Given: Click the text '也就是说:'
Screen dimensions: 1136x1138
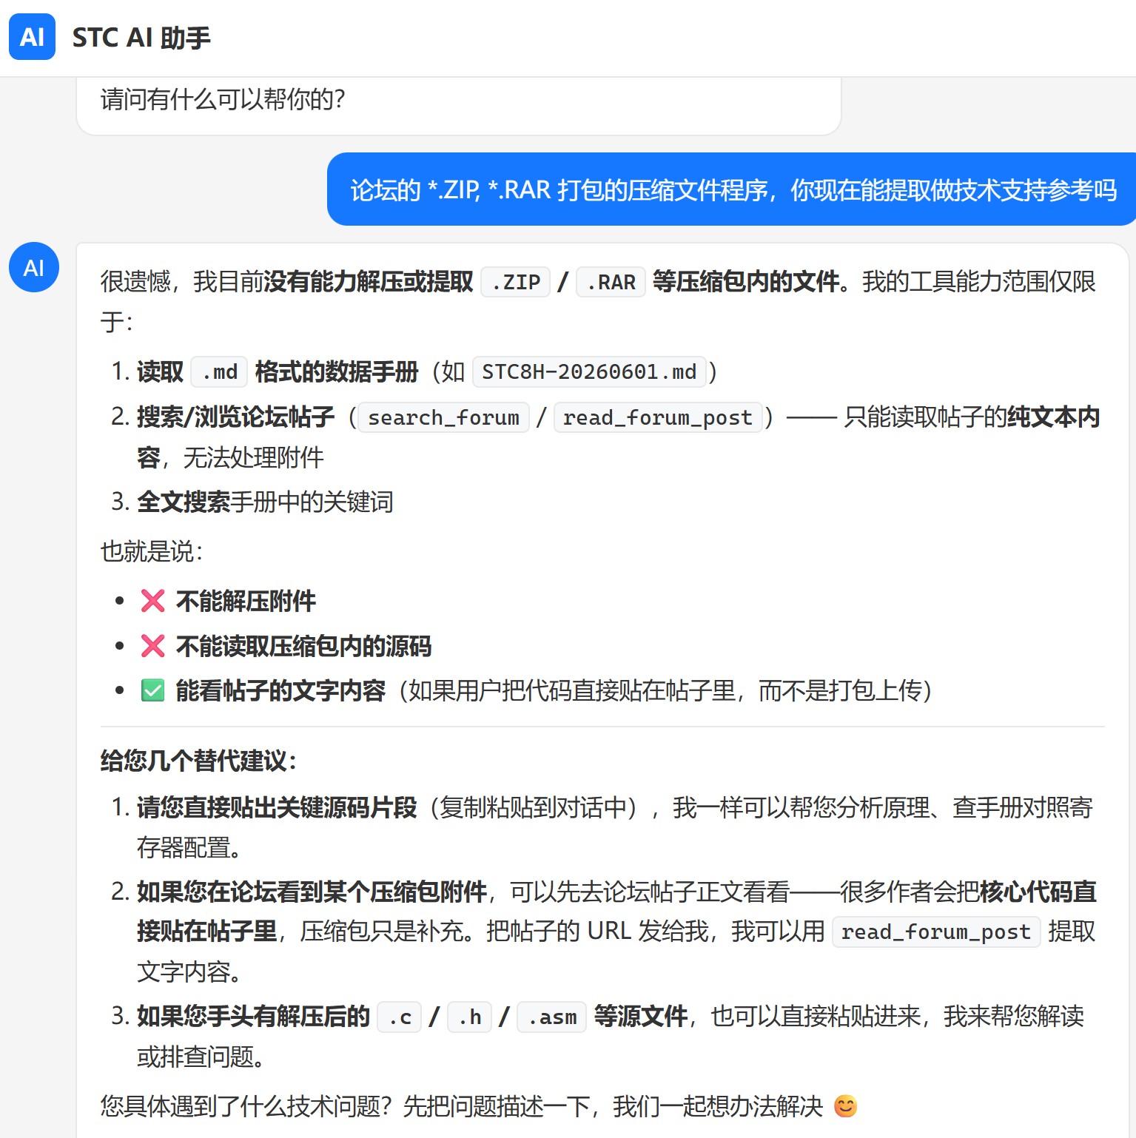Looking at the screenshot, I should (152, 551).
